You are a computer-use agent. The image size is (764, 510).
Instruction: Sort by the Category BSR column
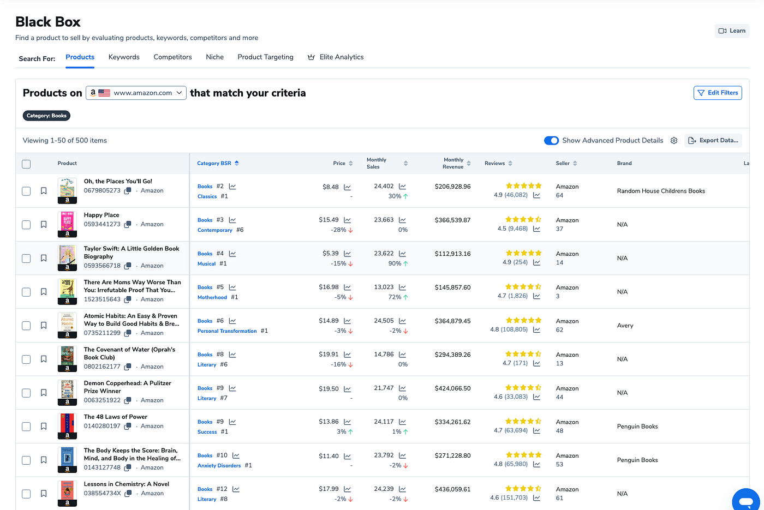pos(218,163)
